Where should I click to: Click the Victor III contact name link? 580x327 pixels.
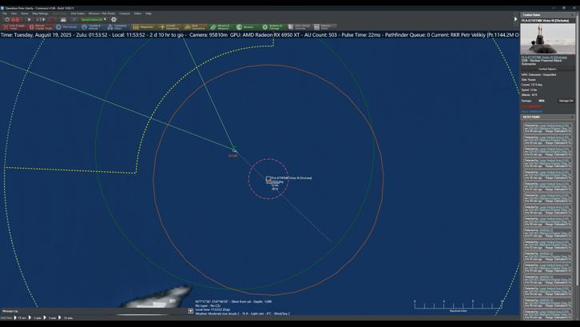pos(544,58)
